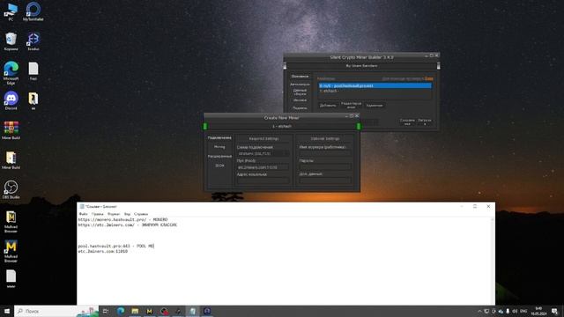Open the taskbar clock and calendar
Viewport: 564px width, 317px height.
(538, 311)
